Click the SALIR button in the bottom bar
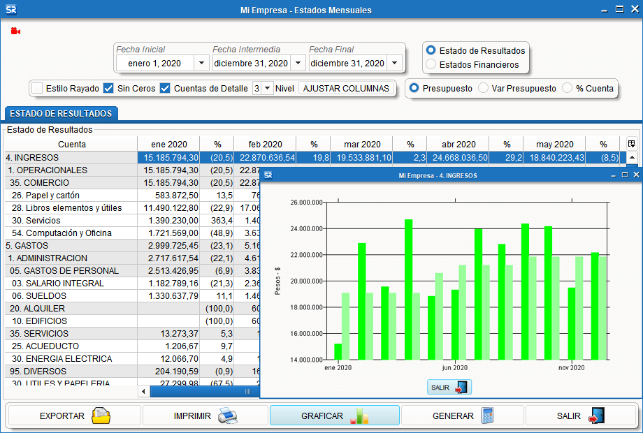 tap(581, 416)
